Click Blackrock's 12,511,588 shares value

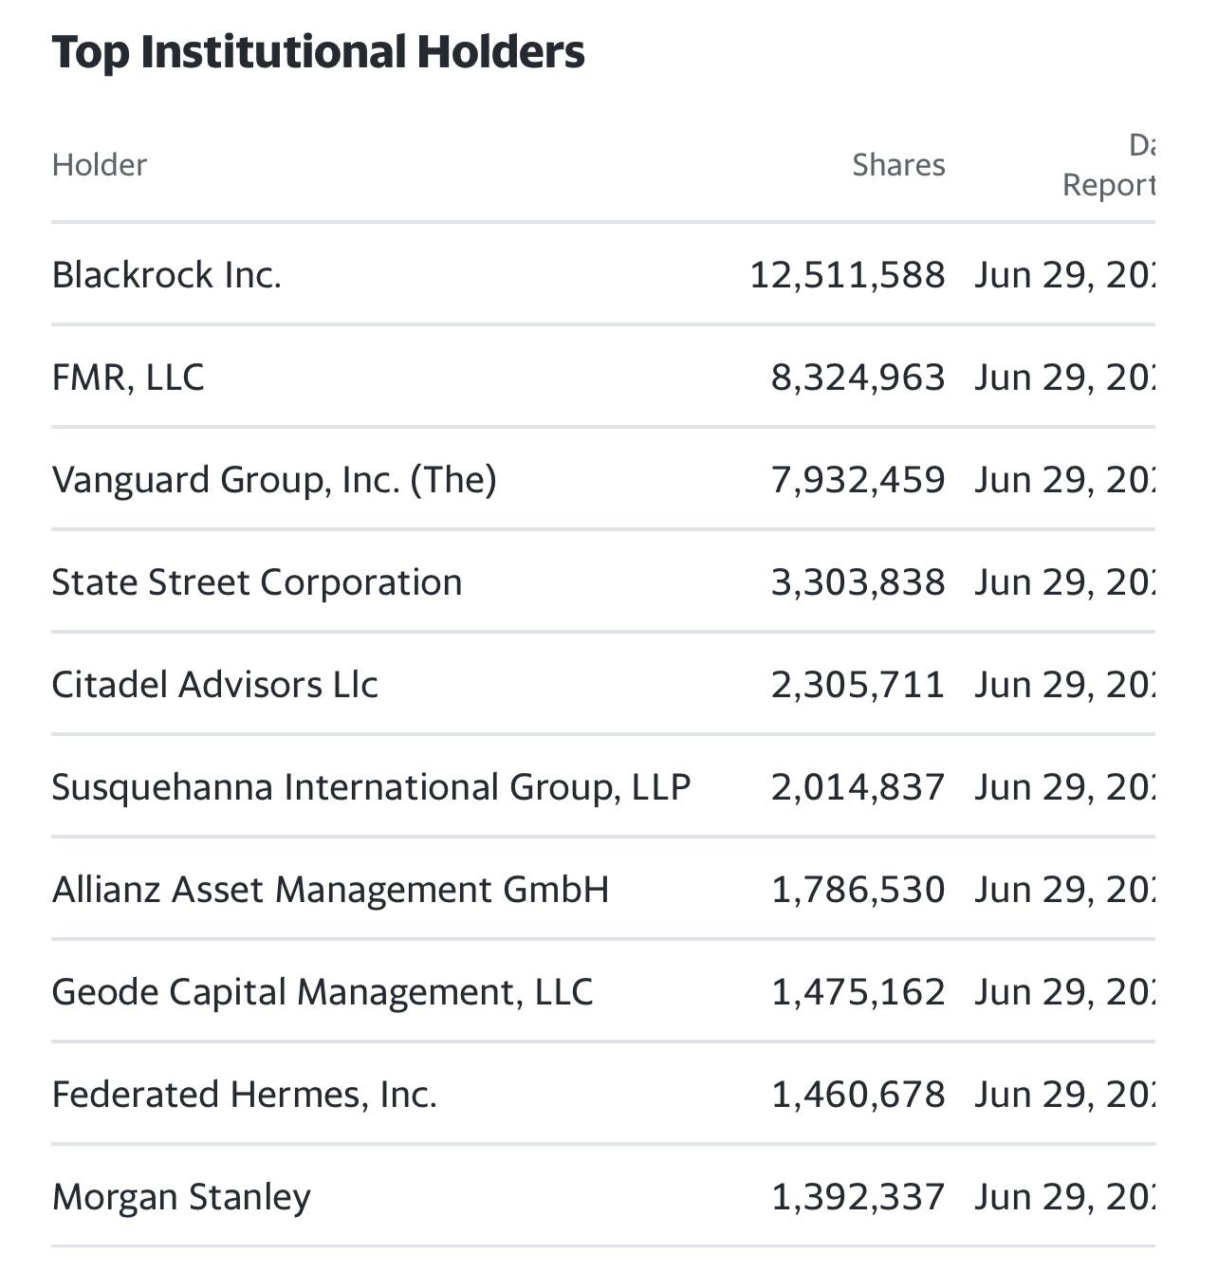(847, 275)
